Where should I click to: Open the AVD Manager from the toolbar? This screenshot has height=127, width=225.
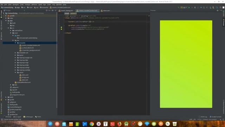pos(211,7)
